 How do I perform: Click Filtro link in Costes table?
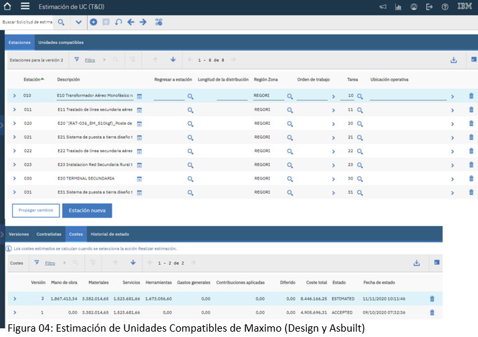50,264
